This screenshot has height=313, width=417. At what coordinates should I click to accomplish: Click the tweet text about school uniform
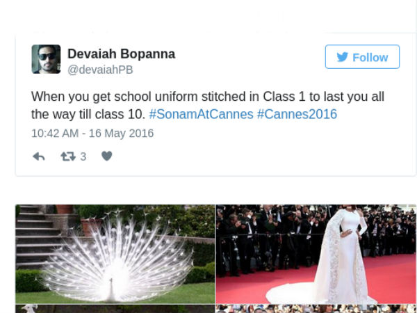(x=208, y=106)
